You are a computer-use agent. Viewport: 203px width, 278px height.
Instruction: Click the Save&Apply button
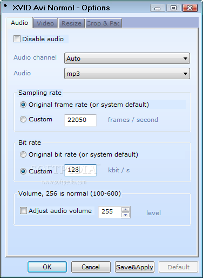click(134, 267)
